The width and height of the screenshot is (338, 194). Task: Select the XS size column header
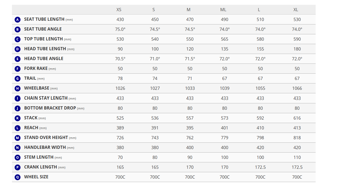click(119, 10)
